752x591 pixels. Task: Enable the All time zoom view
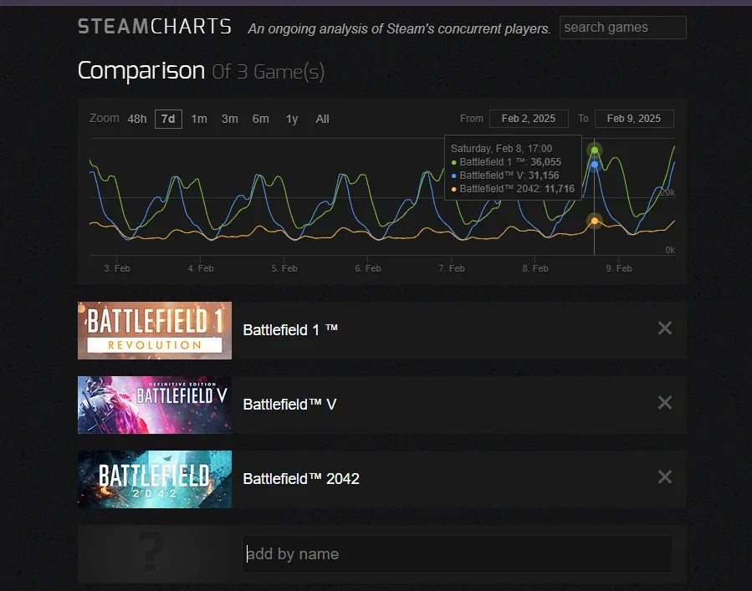point(322,119)
